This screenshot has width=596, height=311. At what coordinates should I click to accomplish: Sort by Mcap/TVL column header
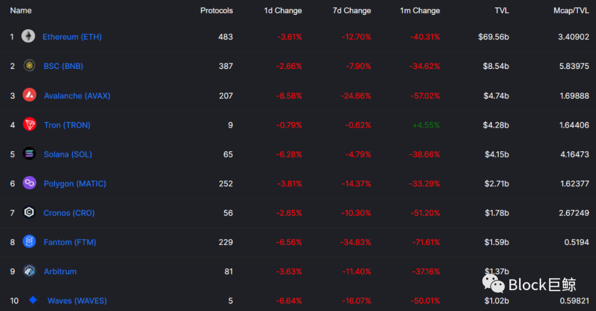click(571, 10)
